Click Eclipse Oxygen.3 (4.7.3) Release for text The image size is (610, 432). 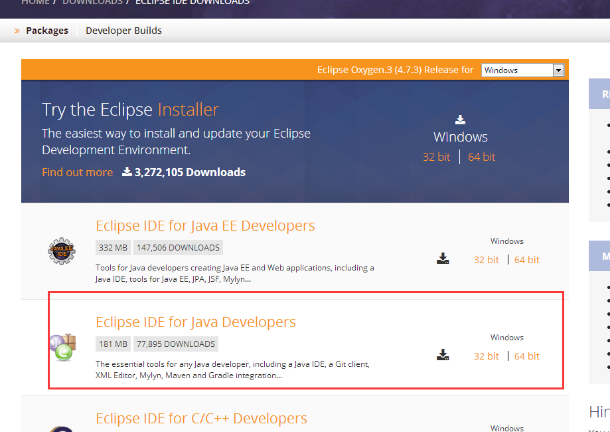[395, 70]
